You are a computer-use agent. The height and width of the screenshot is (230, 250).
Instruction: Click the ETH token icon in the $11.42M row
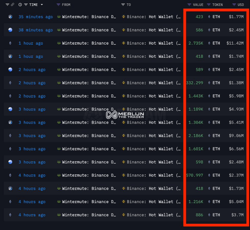[209, 43]
